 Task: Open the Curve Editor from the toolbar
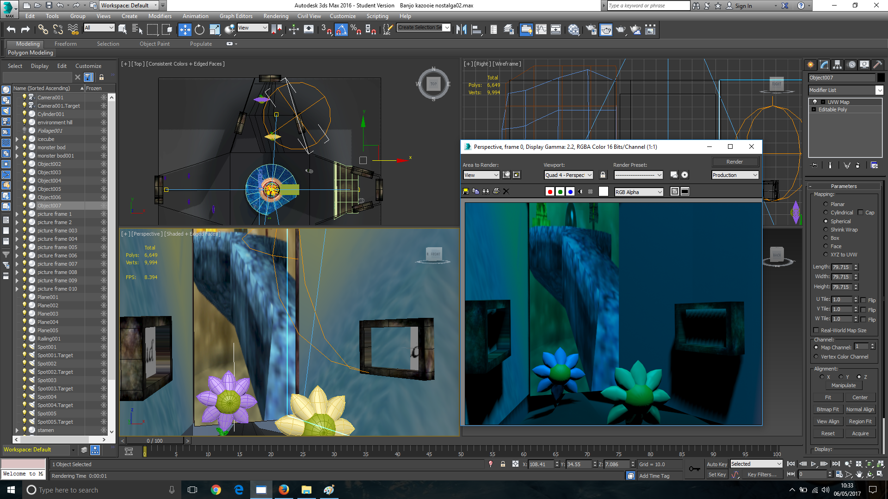pos(541,29)
